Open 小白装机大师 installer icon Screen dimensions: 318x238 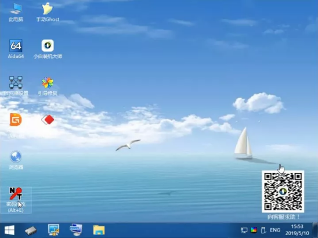point(48,49)
